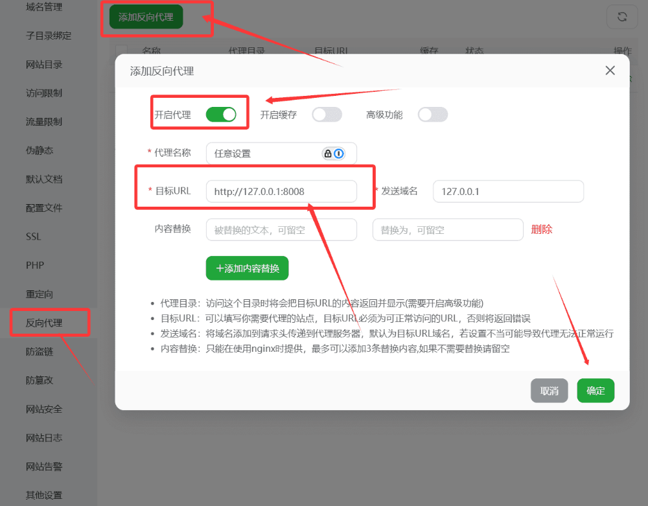Open the 1Password icon in proxy name field
The height and width of the screenshot is (506, 648).
point(338,154)
